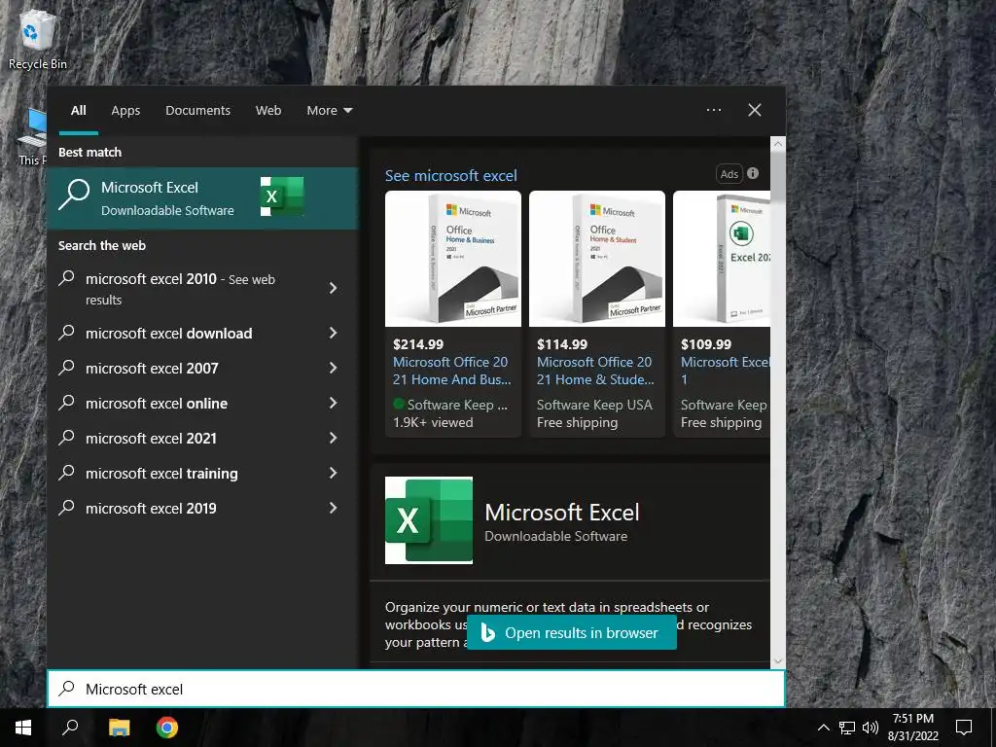Click the $109.99 Microsoft Excel product link
The height and width of the screenshot is (747, 996).
pyautogui.click(x=725, y=371)
